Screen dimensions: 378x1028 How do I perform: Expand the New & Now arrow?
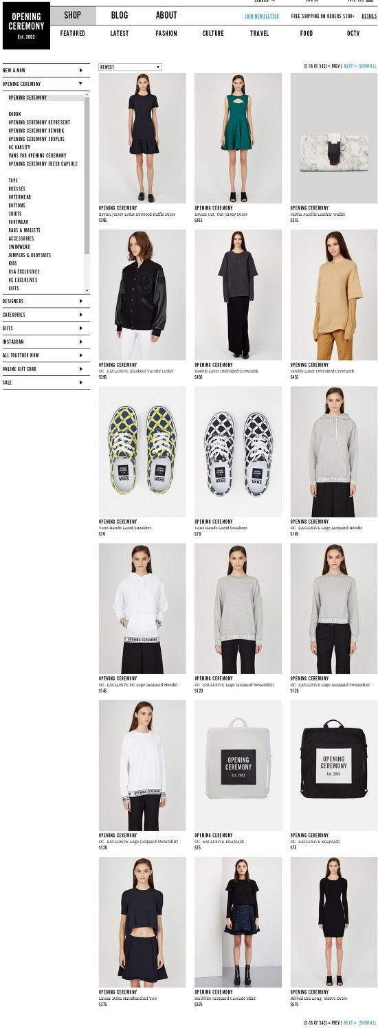(x=81, y=70)
